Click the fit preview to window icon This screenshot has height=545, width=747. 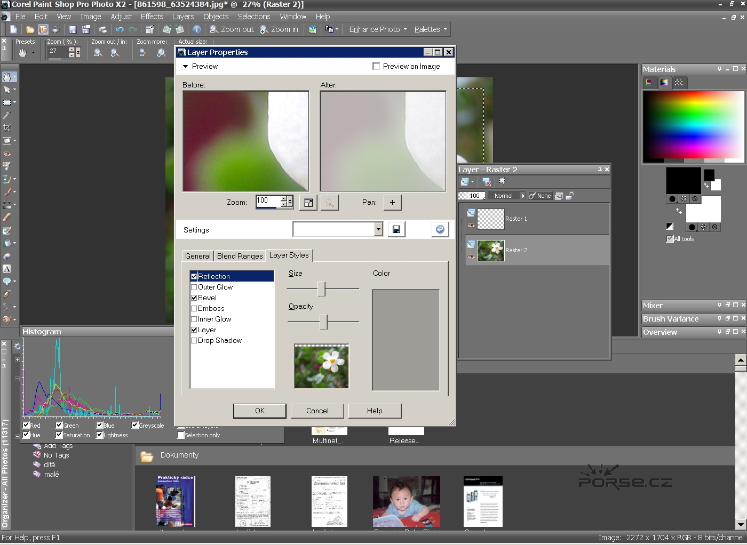pyautogui.click(x=308, y=203)
